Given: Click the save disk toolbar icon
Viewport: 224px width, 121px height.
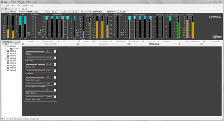Looking at the screenshot, I should pos(12,9).
